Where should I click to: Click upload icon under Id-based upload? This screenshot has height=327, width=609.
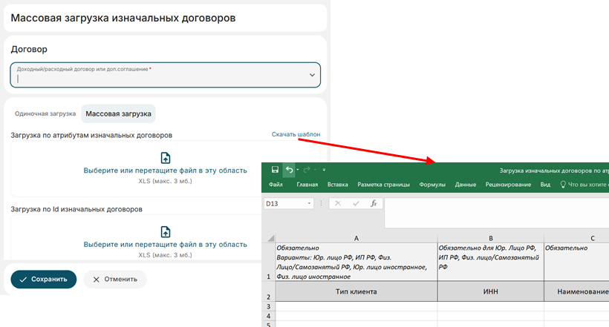click(165, 231)
